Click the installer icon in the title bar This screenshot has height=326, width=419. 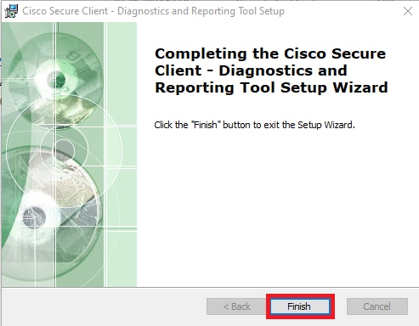click(x=11, y=11)
